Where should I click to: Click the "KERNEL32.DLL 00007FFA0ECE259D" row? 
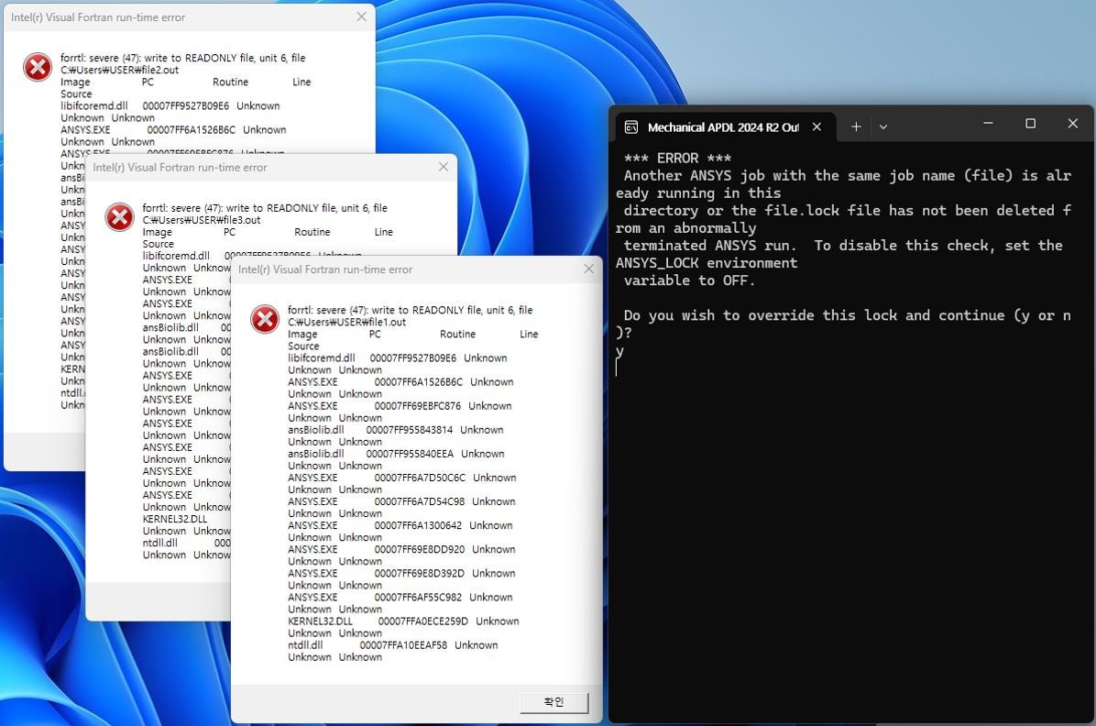click(403, 621)
